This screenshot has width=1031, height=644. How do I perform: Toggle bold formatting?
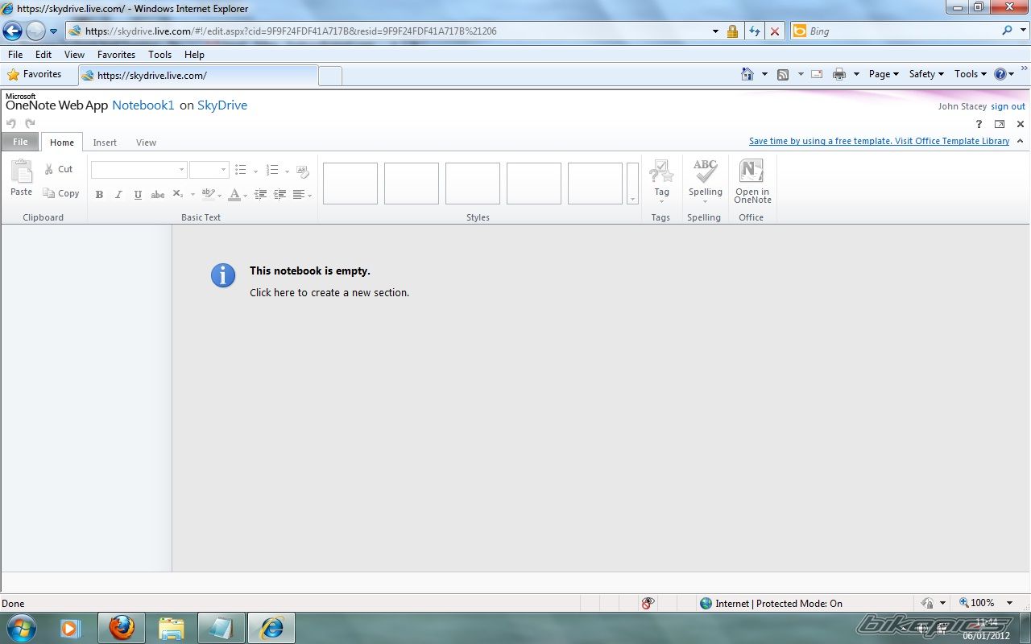pyautogui.click(x=99, y=195)
